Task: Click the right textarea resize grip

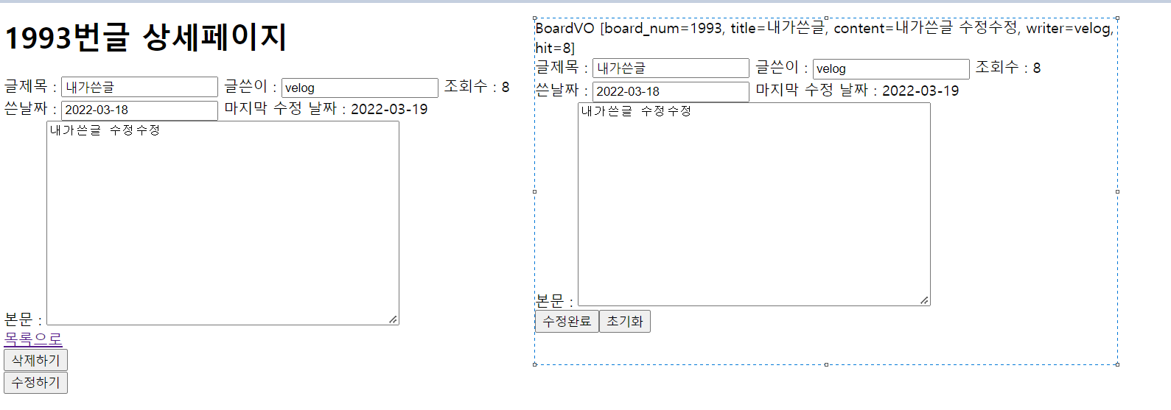Action: point(925,300)
